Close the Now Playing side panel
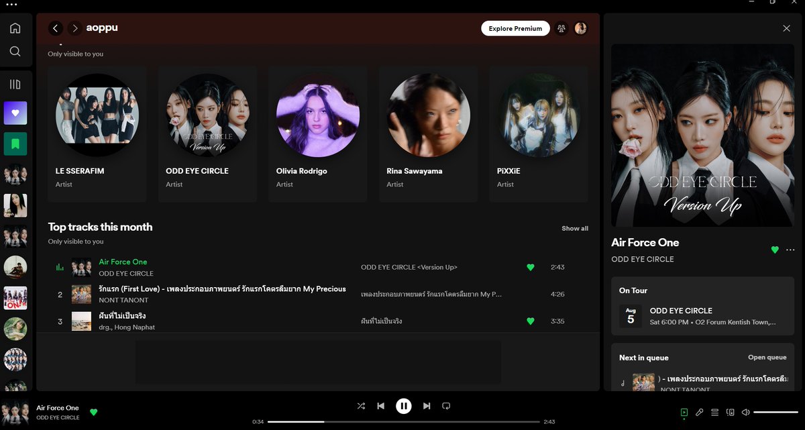 point(787,29)
